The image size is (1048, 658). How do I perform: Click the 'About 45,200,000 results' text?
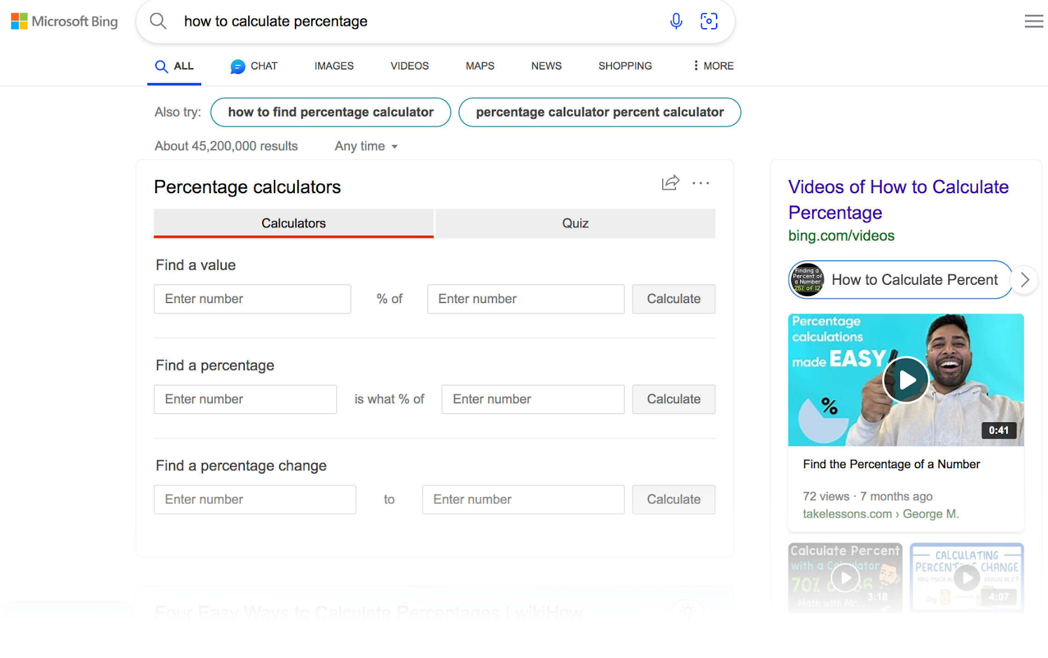click(x=226, y=146)
